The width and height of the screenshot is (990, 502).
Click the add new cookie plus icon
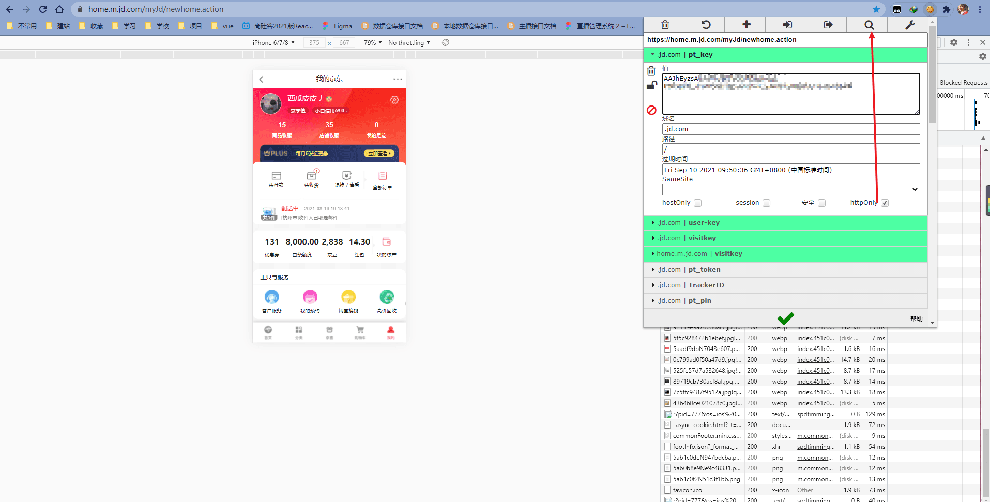click(x=746, y=25)
